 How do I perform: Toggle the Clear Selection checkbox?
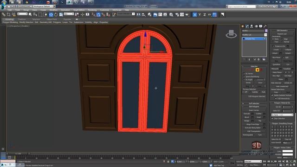pos(272,119)
